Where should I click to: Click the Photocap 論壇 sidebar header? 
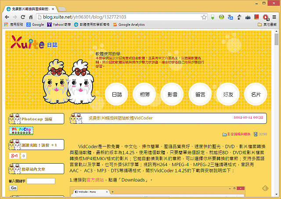pyautogui.click(x=36, y=119)
